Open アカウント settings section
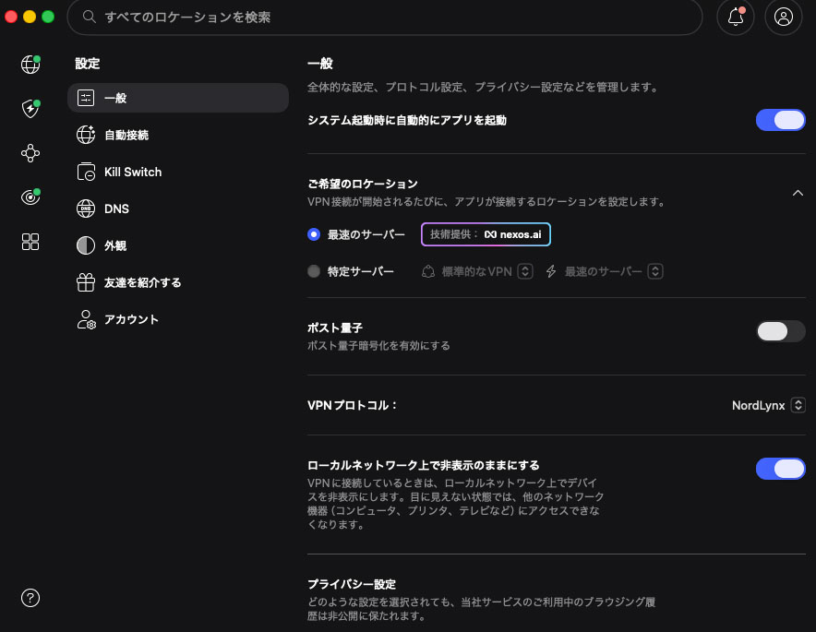Screen dimensions: 816x632 178,319
